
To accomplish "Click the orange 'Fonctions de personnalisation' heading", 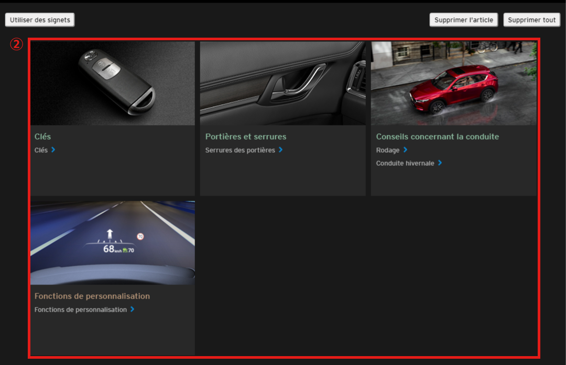I will point(92,296).
